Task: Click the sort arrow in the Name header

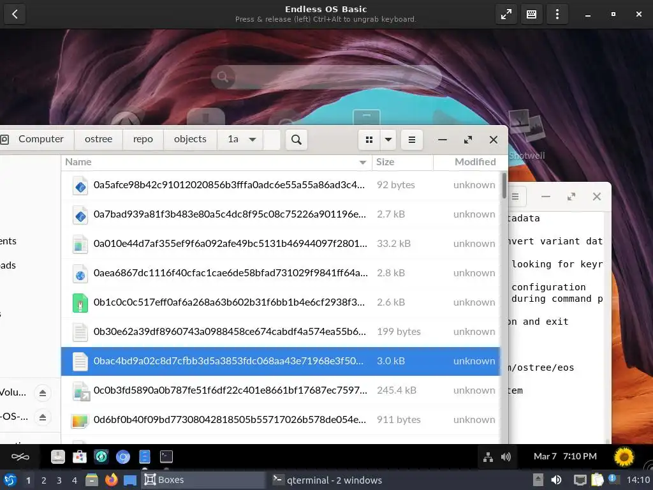Action: point(363,162)
